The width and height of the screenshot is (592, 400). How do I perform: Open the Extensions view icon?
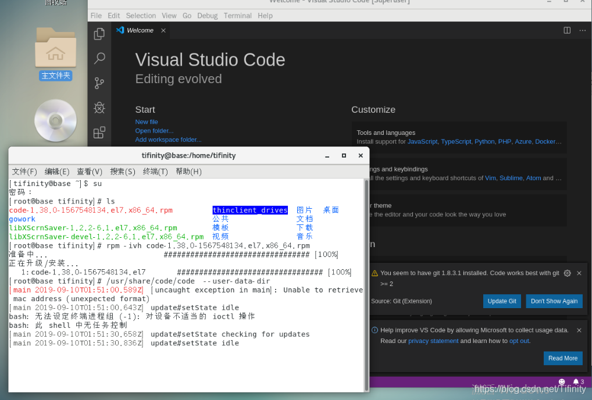pyautogui.click(x=99, y=133)
